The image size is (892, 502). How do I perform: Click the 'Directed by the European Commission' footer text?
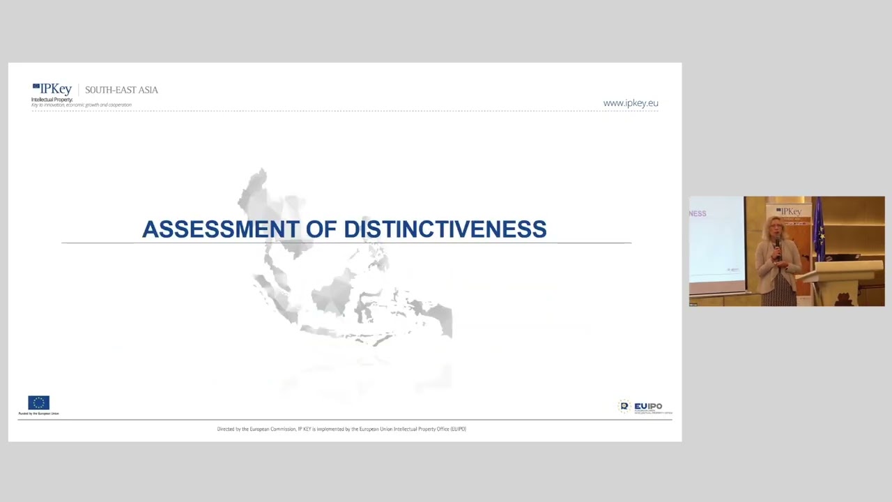tap(341, 429)
